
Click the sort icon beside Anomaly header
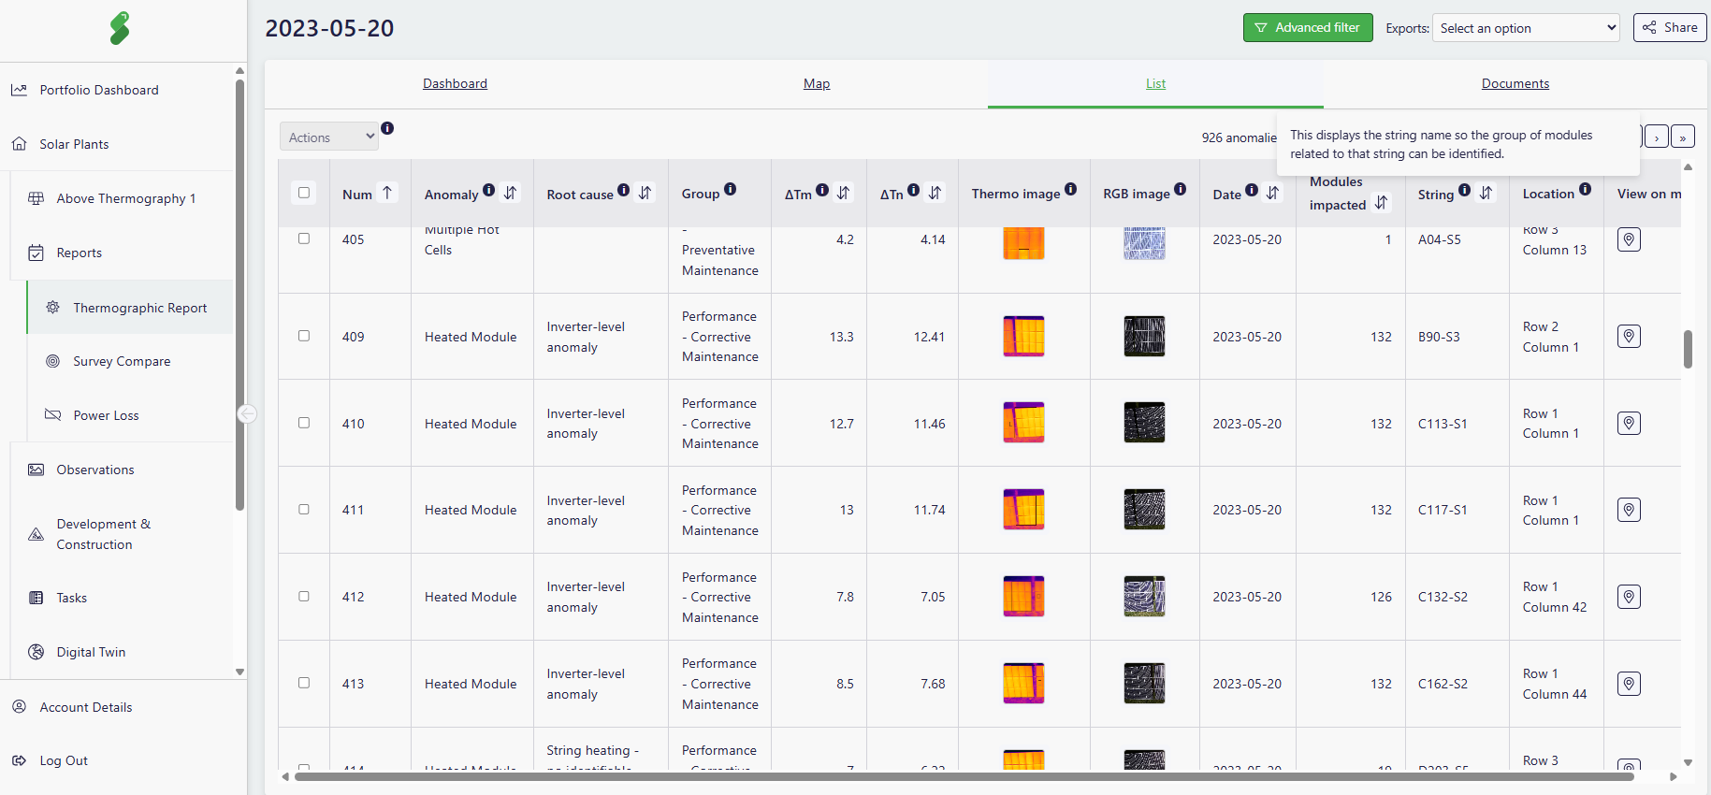[x=511, y=193]
